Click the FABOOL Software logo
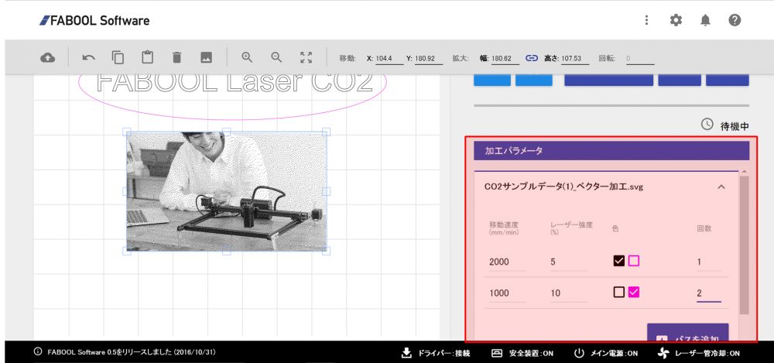Image resolution: width=774 pixels, height=363 pixels. pos(94,20)
